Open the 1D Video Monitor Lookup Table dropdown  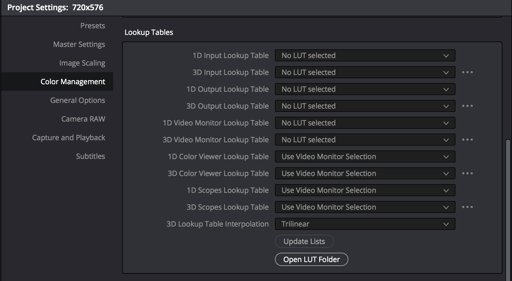click(x=365, y=123)
